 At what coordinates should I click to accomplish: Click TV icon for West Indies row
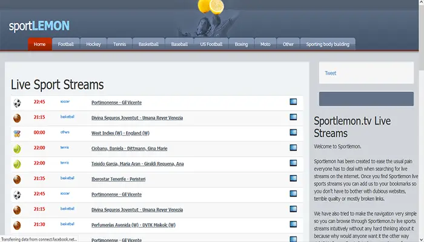(x=293, y=132)
